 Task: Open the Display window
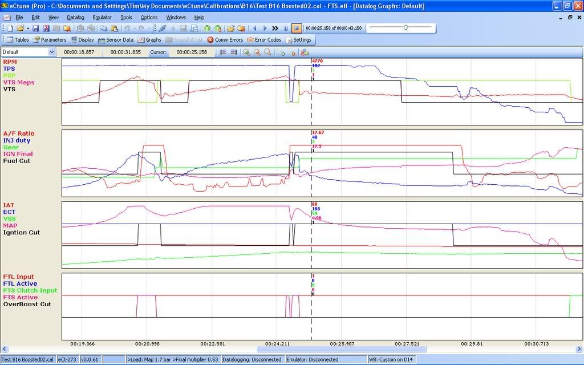click(x=83, y=39)
